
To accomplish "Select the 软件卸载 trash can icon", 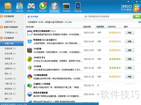I will coord(54,7).
